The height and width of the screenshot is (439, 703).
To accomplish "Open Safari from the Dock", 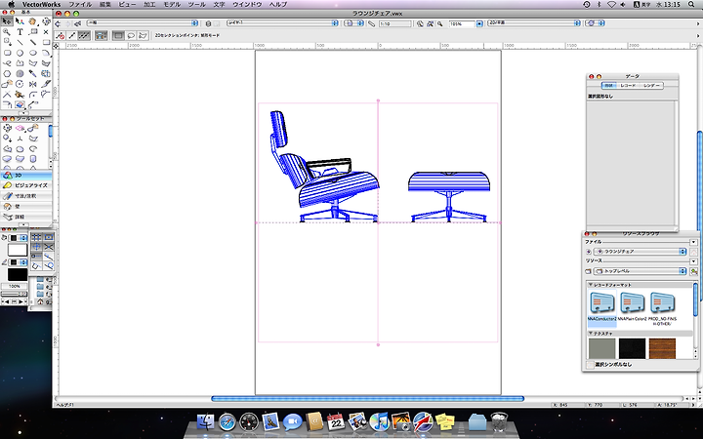I will click(x=227, y=422).
